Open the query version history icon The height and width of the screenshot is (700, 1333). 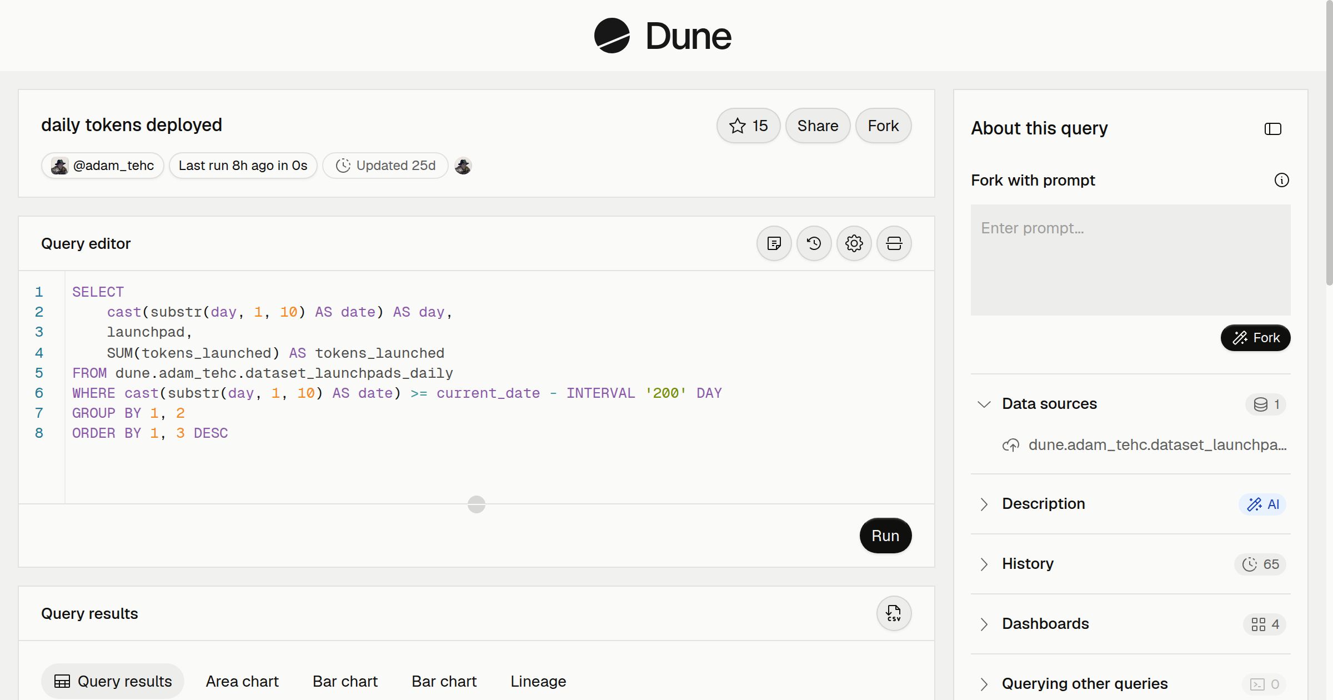(x=814, y=243)
